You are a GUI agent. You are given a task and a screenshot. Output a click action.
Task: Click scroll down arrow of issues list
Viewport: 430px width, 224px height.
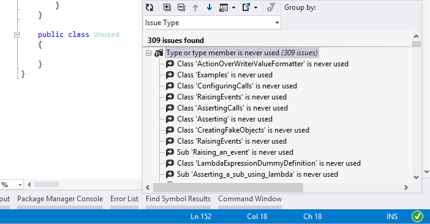click(416, 177)
